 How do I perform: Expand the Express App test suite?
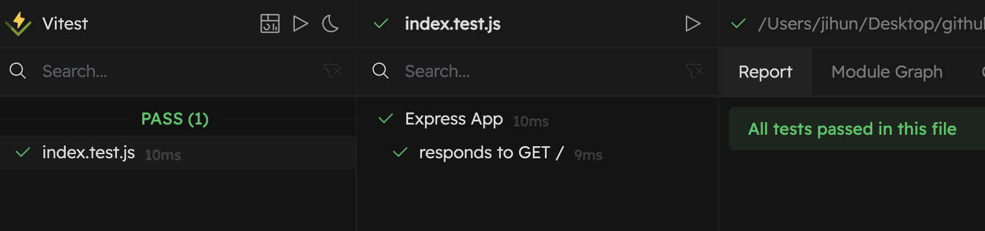[x=454, y=119]
